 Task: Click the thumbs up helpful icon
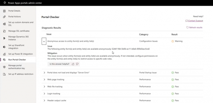73,64
